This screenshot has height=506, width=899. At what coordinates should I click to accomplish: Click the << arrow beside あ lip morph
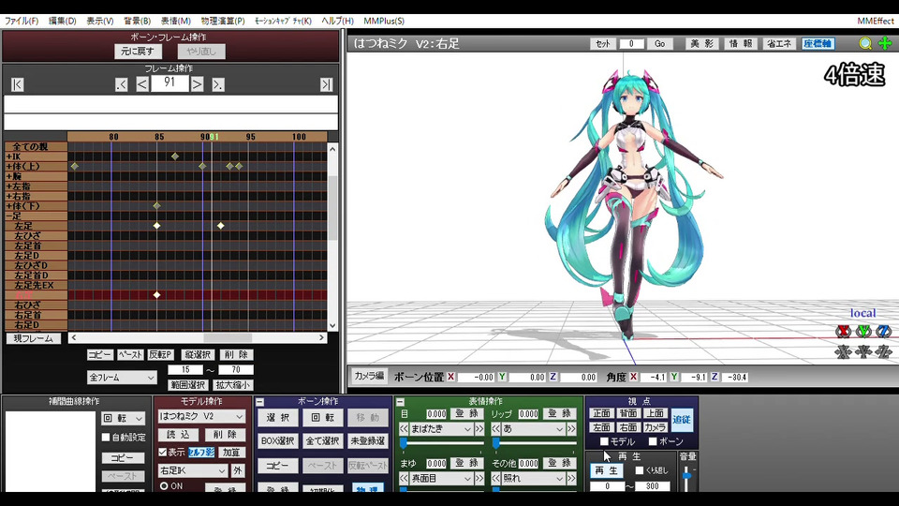click(496, 429)
